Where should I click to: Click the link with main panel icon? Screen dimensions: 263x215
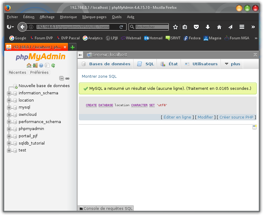[x=67, y=78]
